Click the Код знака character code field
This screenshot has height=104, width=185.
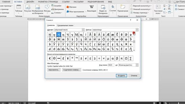111,65
